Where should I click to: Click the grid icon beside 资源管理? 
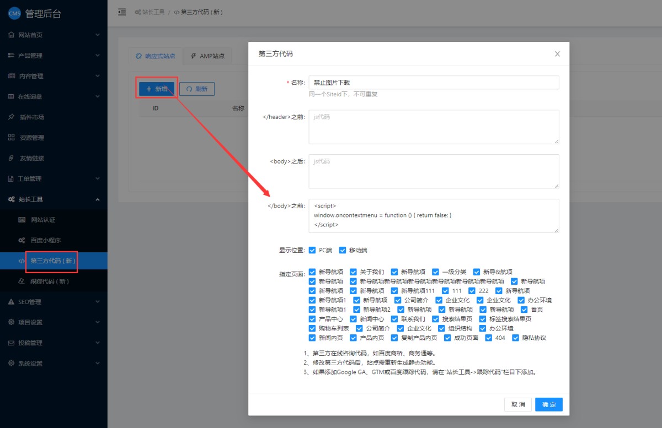11,138
